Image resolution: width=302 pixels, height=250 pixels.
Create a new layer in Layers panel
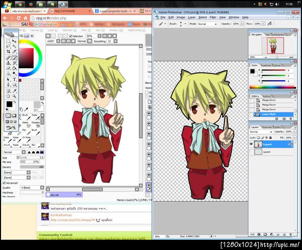[x=284, y=234]
